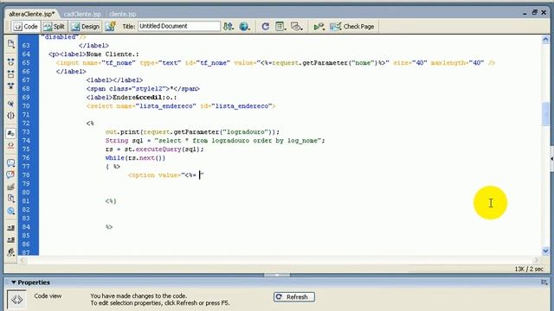Open Preview in Browser globe menu

coord(244,27)
